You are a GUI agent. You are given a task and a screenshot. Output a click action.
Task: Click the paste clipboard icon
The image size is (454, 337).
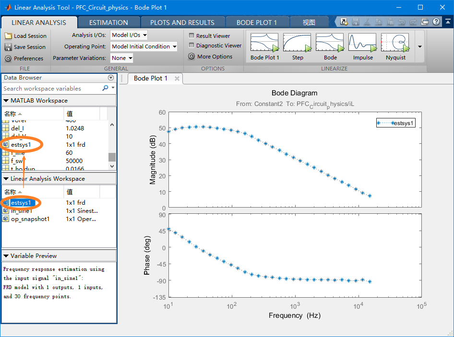tap(391, 22)
